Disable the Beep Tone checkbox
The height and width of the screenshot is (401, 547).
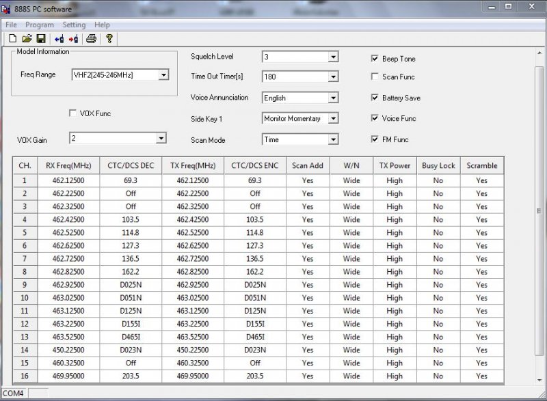pyautogui.click(x=375, y=59)
